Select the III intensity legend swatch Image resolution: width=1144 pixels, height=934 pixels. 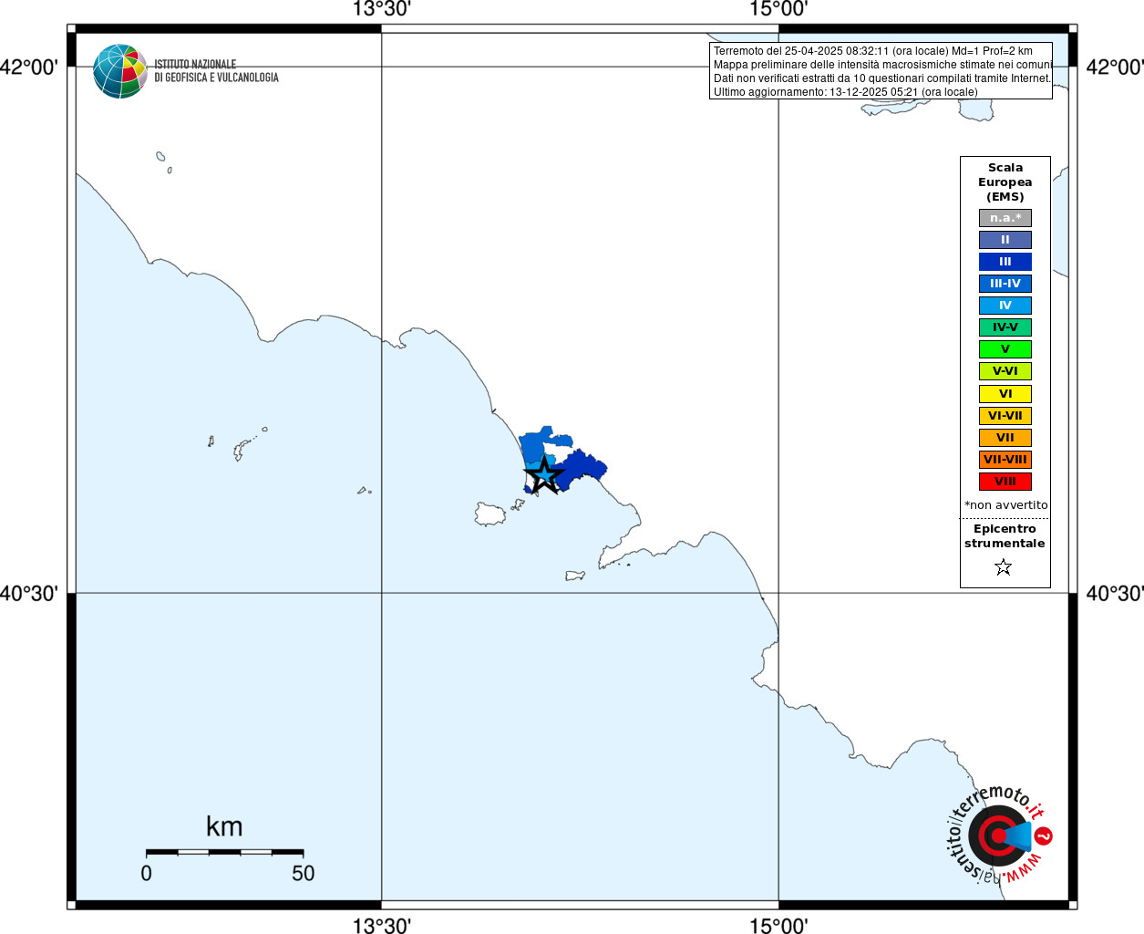pyautogui.click(x=1005, y=262)
